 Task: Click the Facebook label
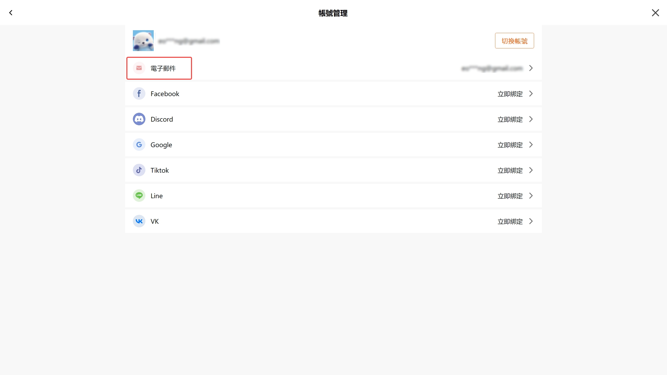point(165,94)
